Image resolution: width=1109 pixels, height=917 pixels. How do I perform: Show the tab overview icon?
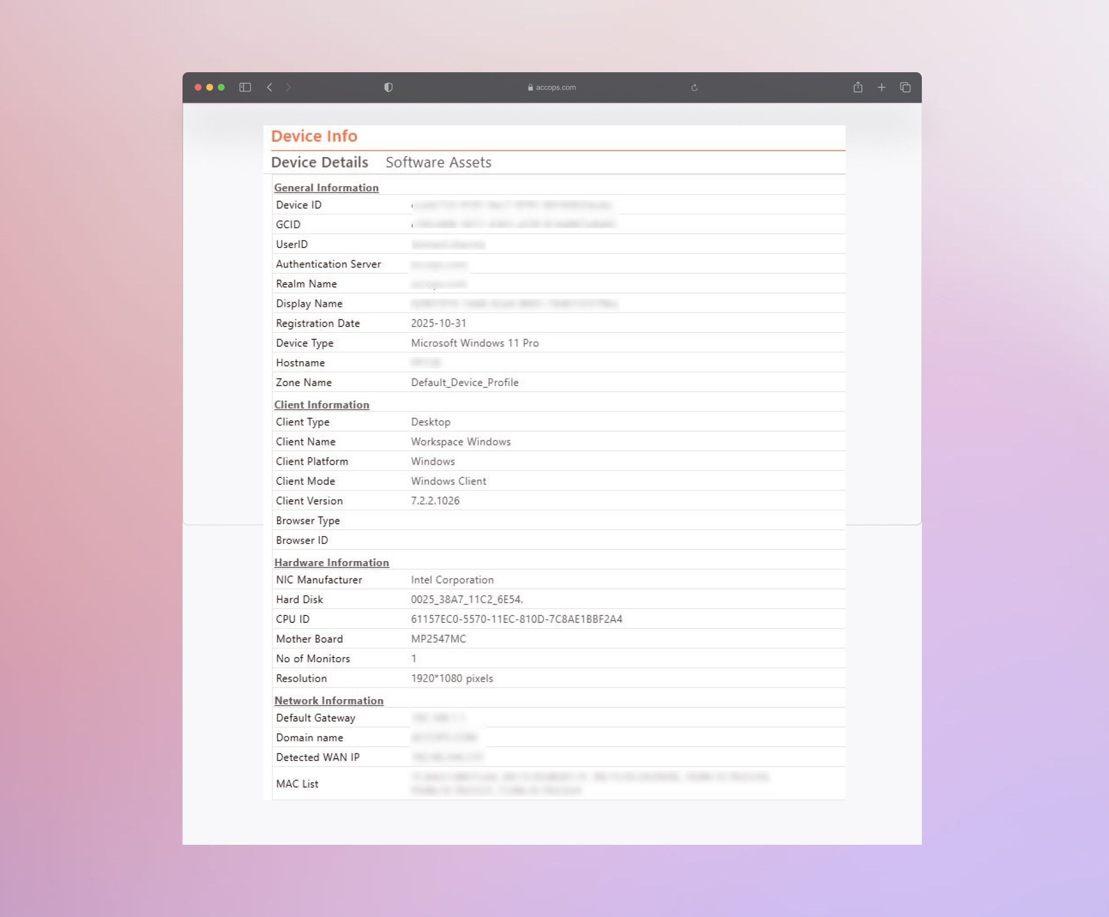(x=905, y=87)
